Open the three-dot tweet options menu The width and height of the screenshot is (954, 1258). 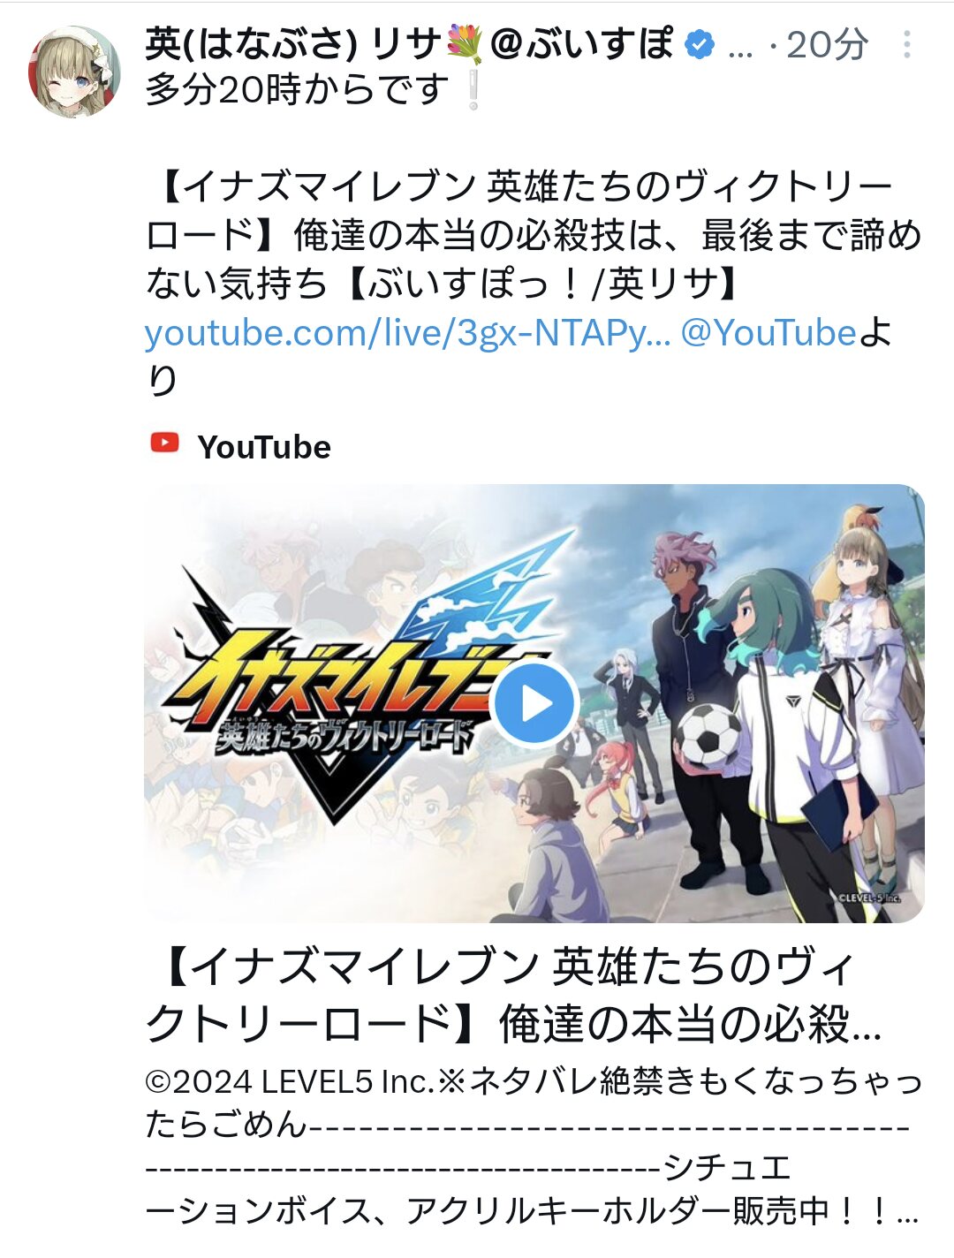907,44
